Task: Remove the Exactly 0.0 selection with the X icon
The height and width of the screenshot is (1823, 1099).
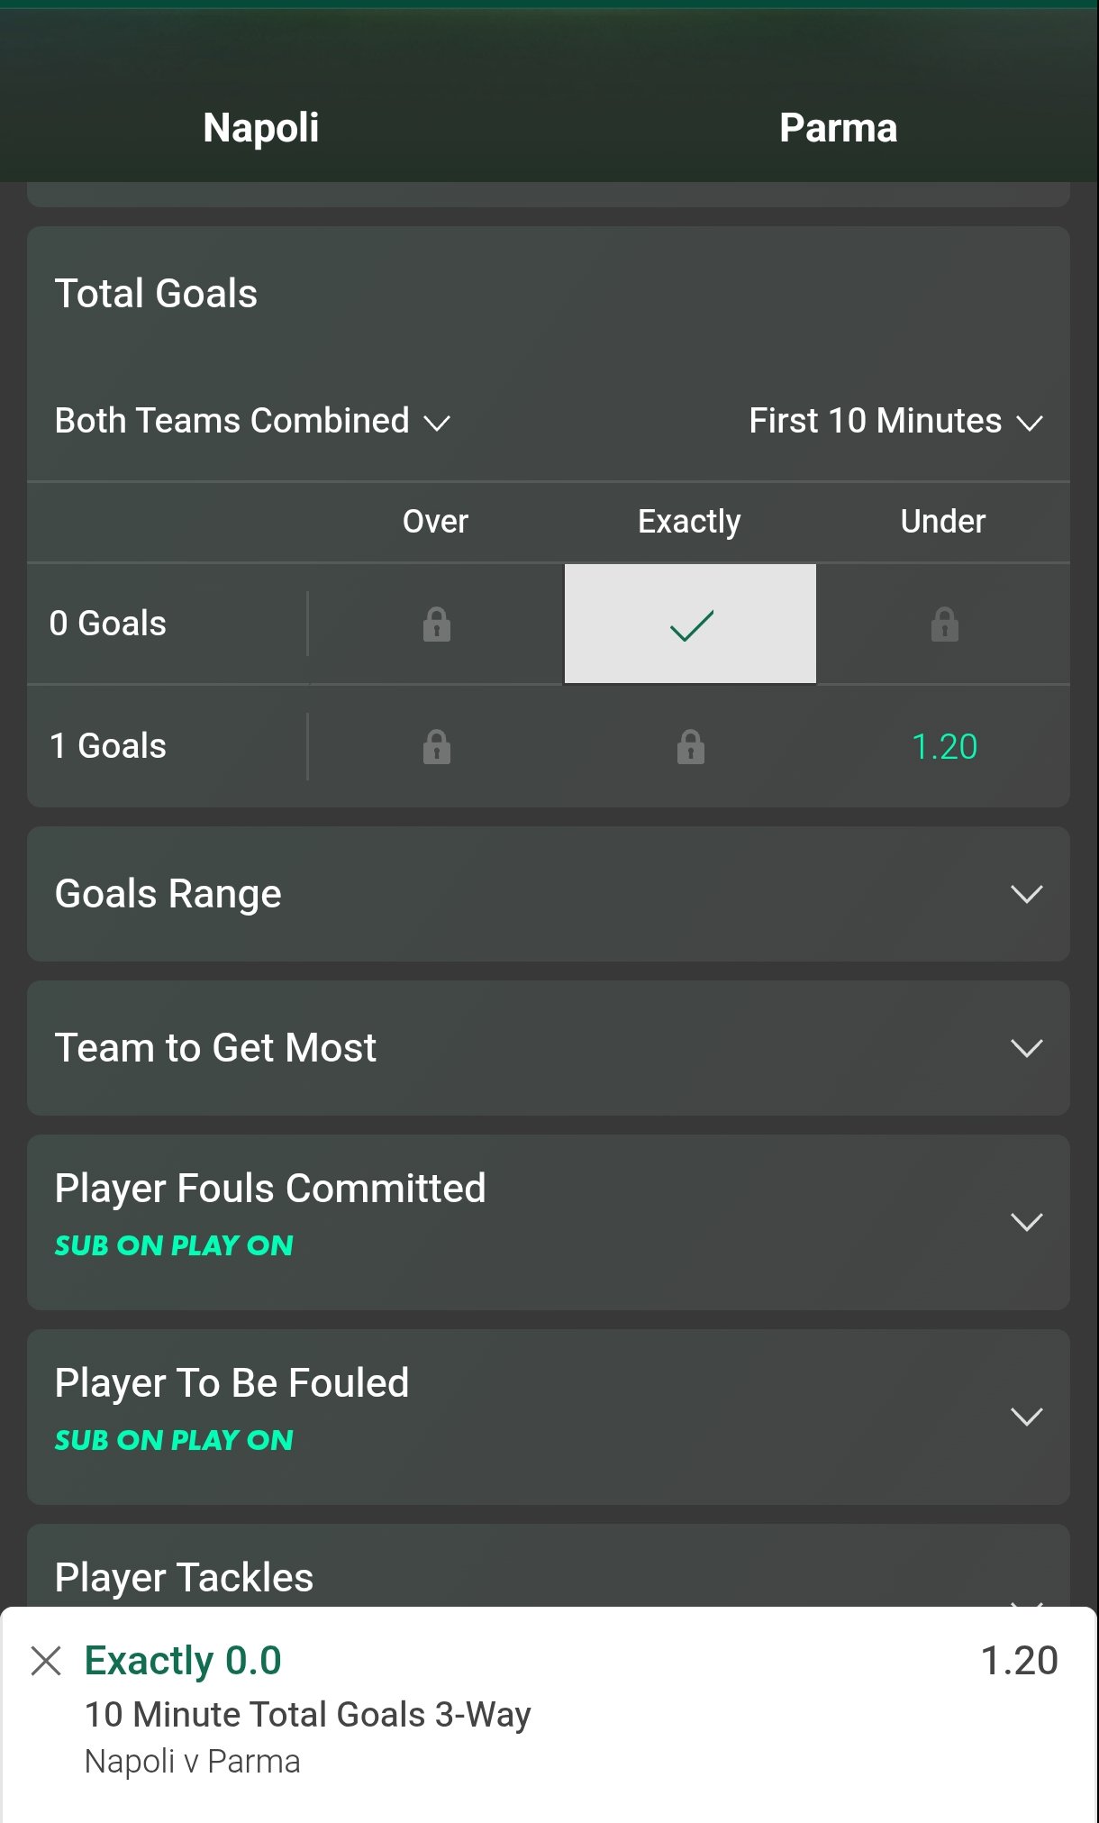Action: [46, 1660]
